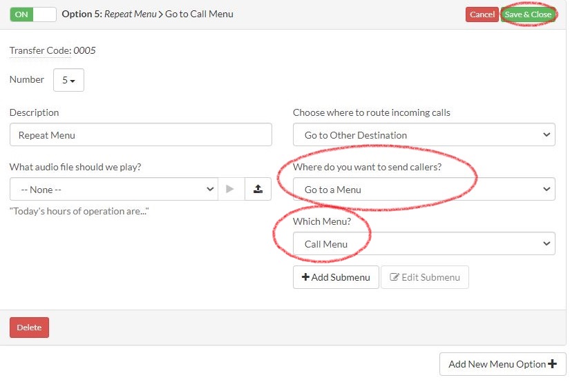The height and width of the screenshot is (382, 570).
Task: Click the red Delete button
Action: (x=29, y=328)
